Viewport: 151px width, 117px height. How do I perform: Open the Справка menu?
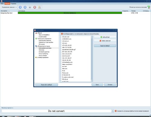point(13,4)
